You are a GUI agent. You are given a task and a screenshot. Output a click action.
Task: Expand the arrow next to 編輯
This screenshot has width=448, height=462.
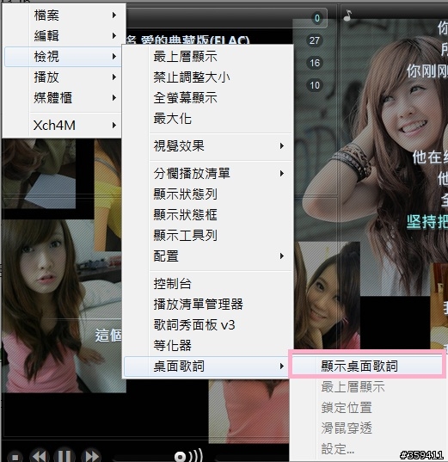[114, 36]
